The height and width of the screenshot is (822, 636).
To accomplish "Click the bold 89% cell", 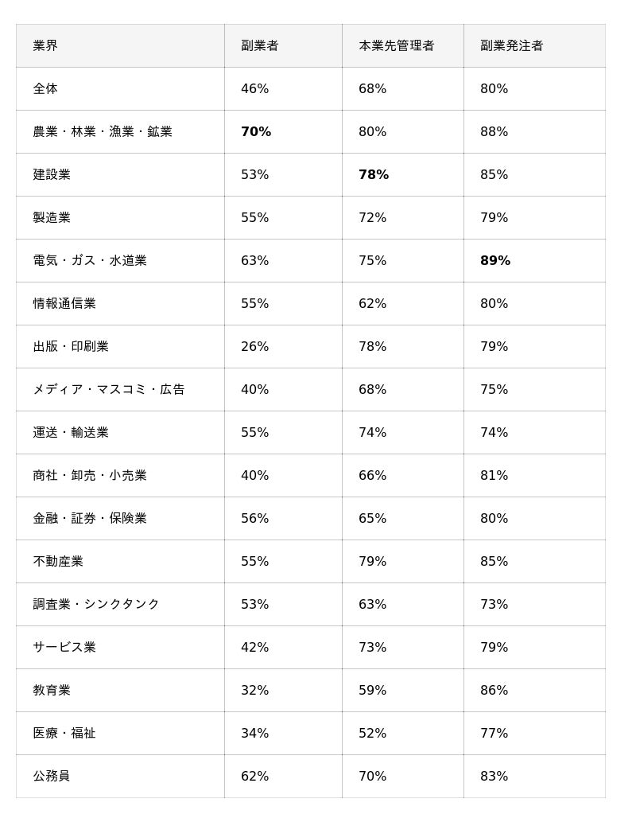I will (x=495, y=261).
